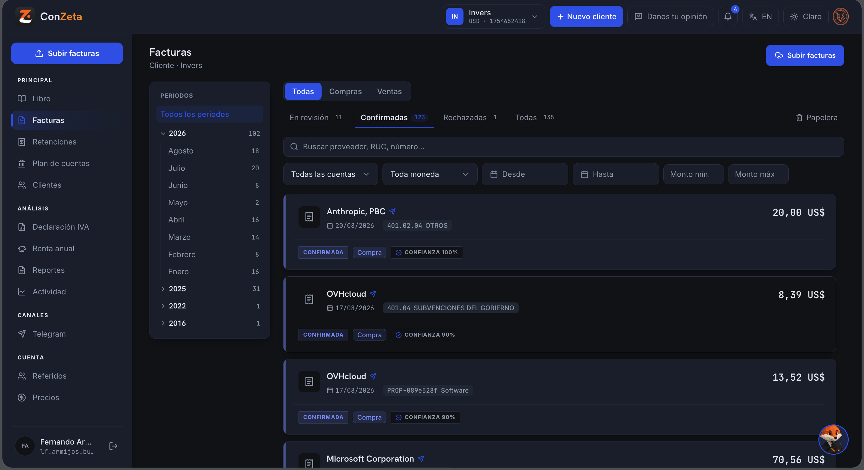Select the Compras tab

coord(346,91)
